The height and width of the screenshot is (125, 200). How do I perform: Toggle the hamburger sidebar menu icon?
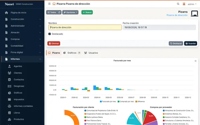coord(49,4)
